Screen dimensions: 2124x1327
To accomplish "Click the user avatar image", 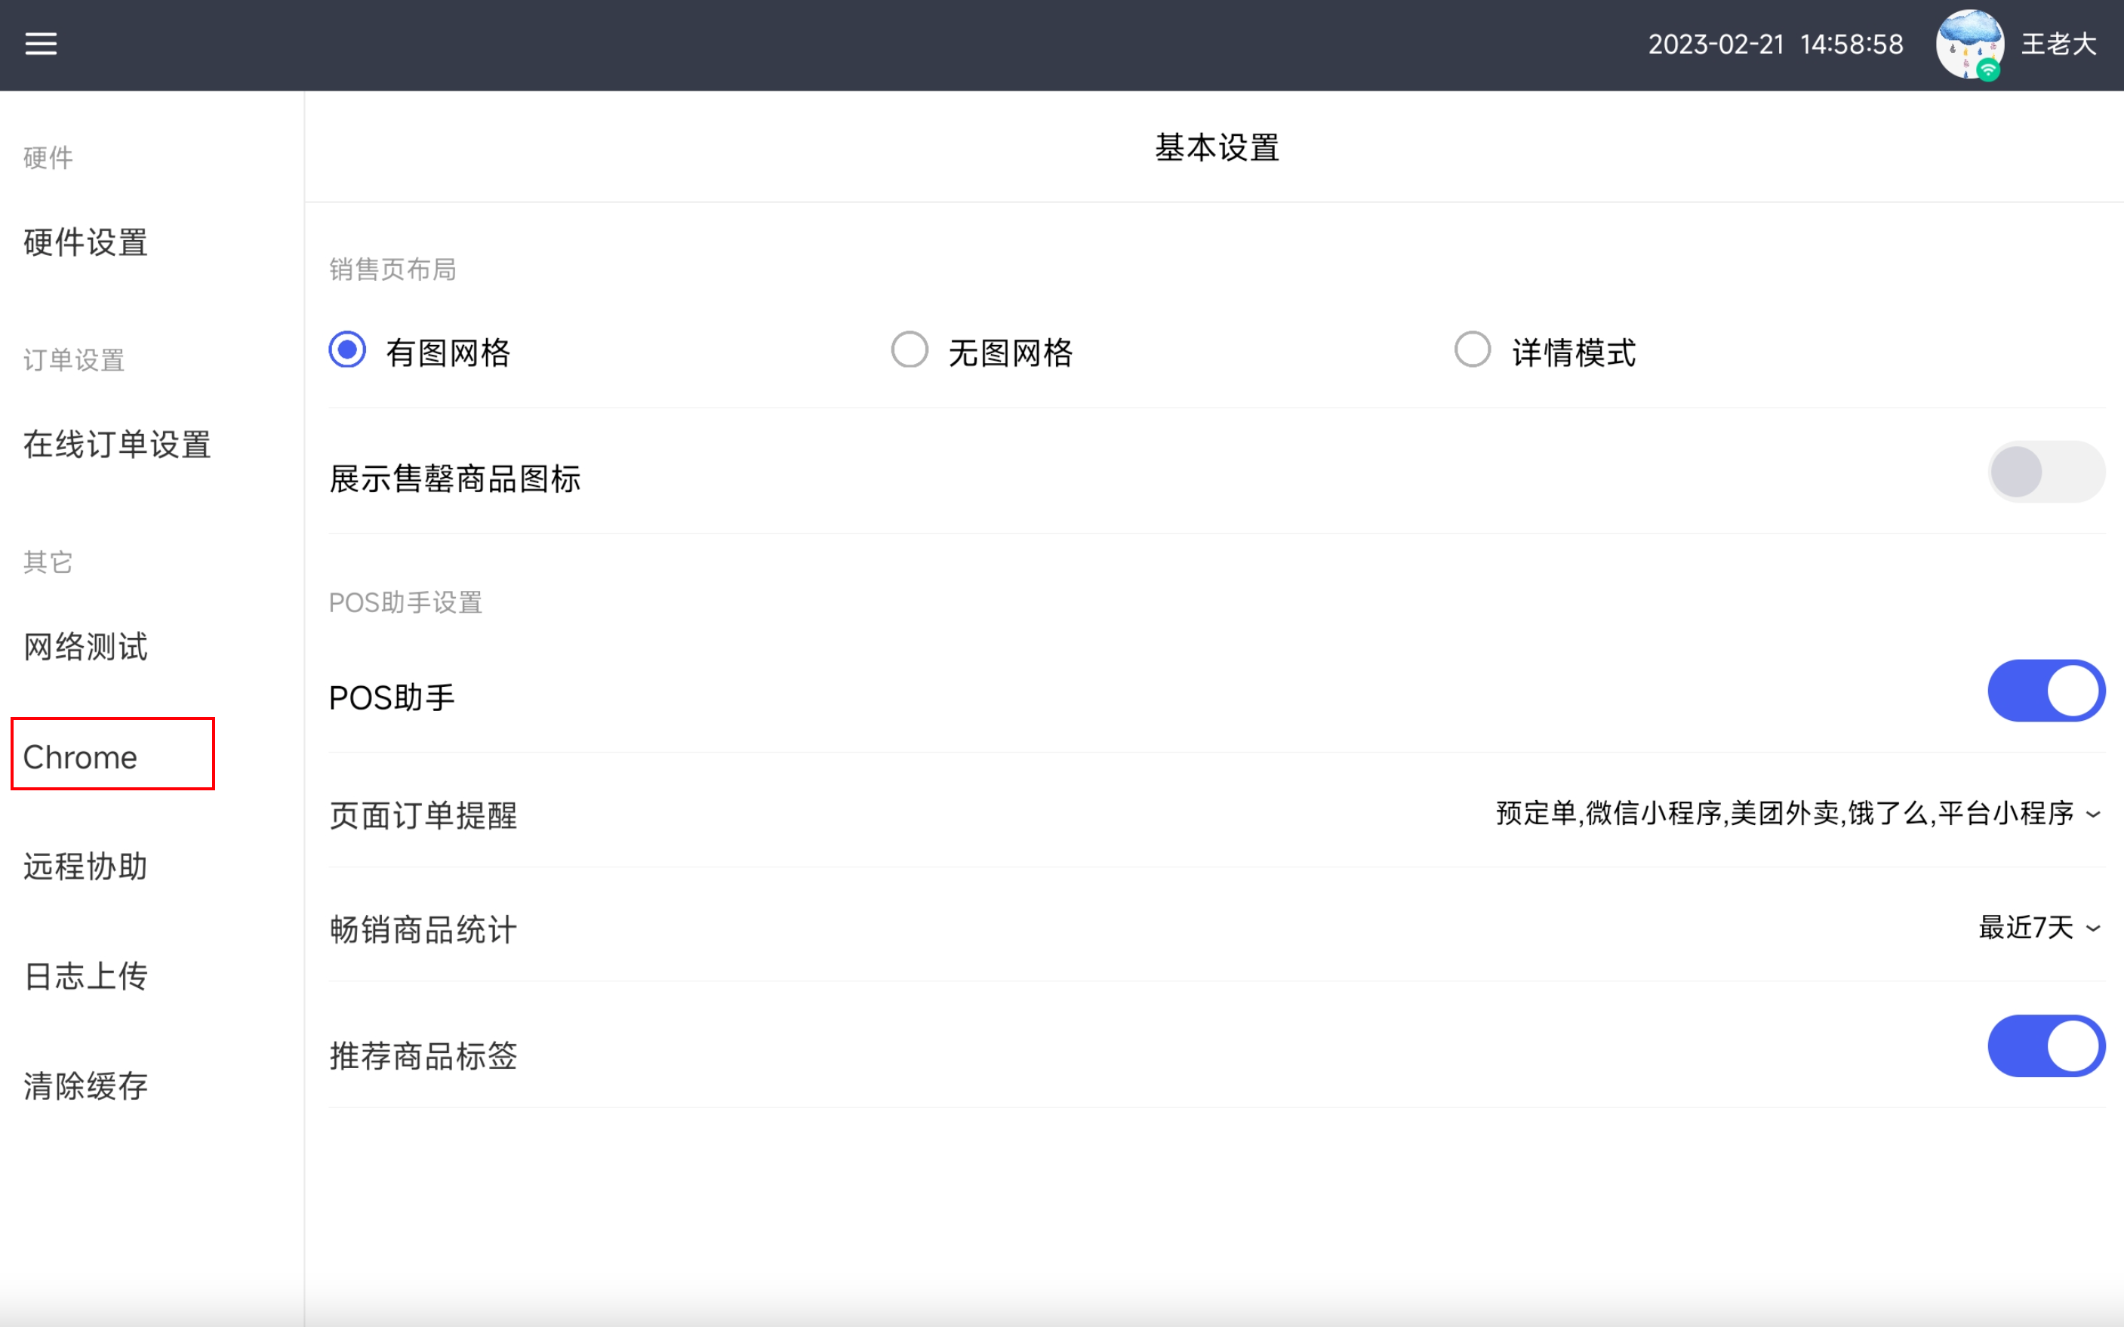I will [1969, 44].
